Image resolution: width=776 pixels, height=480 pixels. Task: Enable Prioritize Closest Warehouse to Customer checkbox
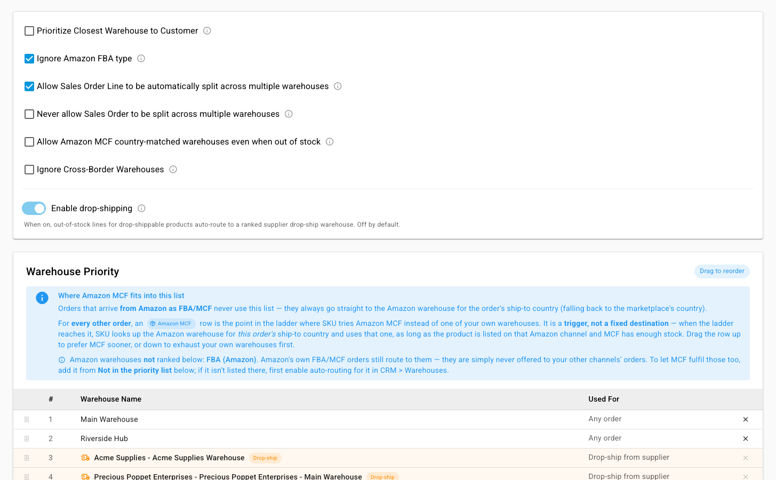[x=29, y=31]
